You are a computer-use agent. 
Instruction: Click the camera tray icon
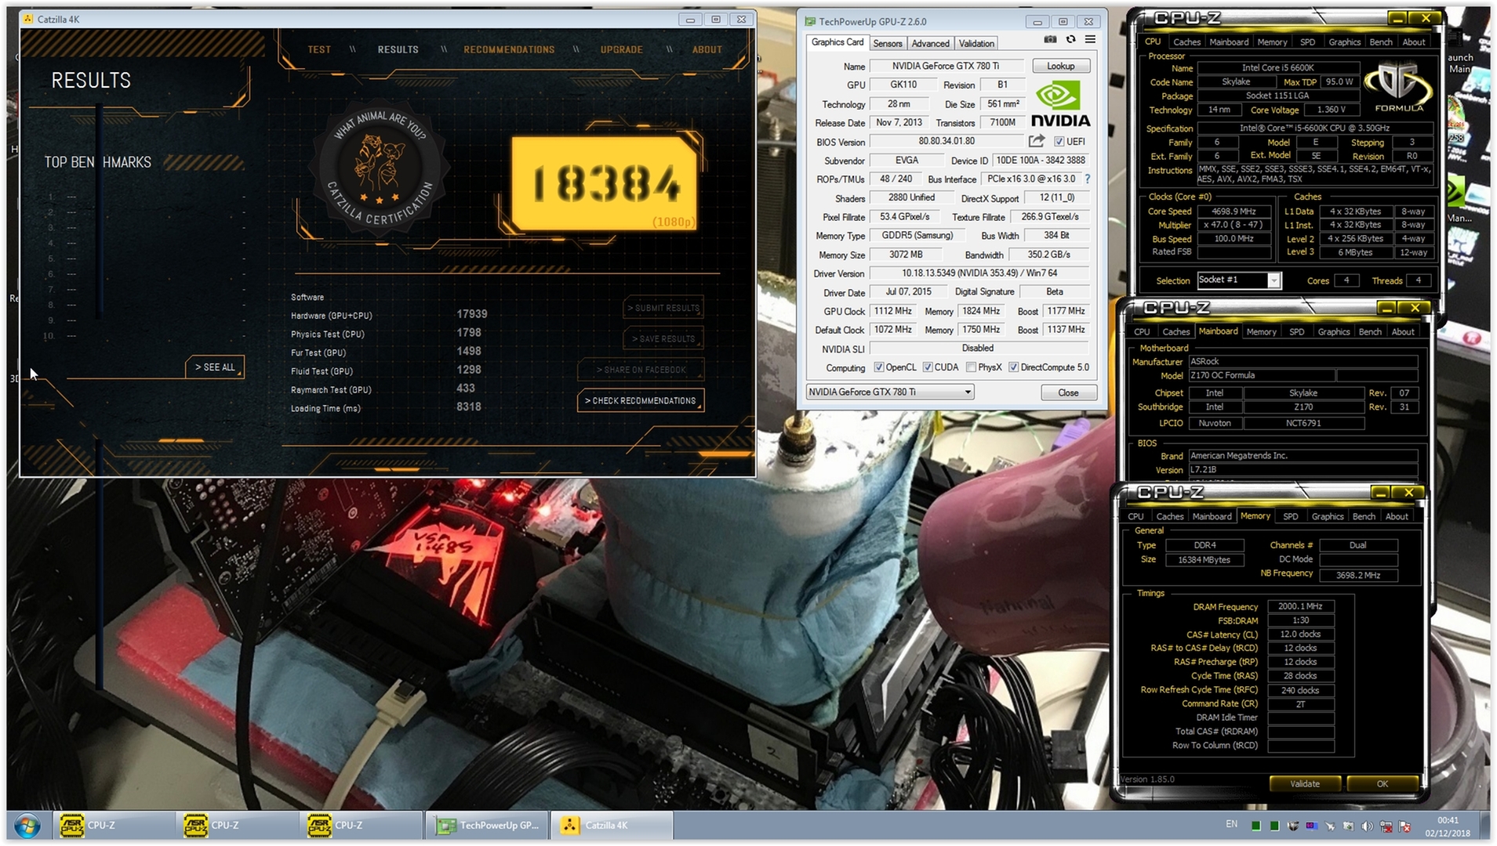[x=1348, y=826]
